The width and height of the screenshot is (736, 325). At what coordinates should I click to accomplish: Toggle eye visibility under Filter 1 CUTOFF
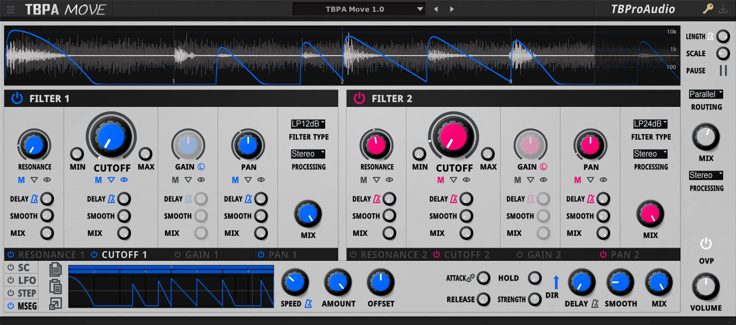(x=124, y=180)
